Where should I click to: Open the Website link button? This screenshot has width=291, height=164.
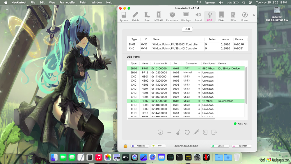[x=140, y=146]
